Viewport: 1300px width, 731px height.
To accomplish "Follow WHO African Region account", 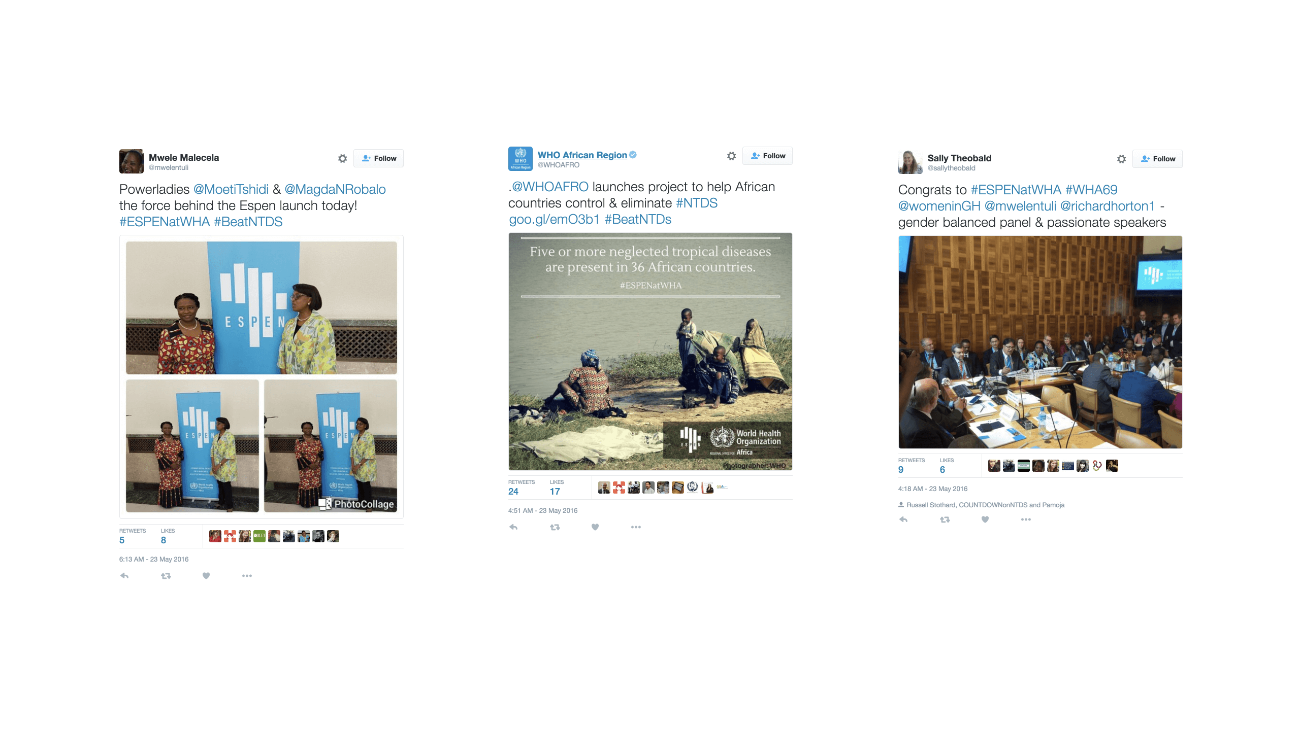I will coord(767,156).
